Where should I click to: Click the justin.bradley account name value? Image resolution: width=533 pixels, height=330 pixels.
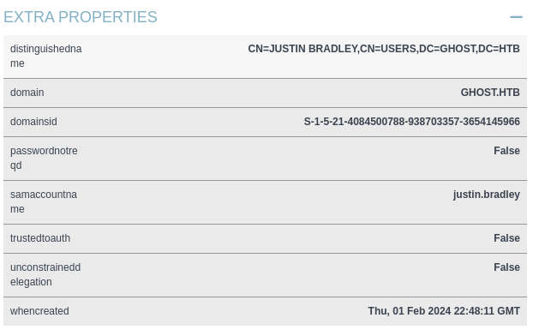(x=487, y=195)
